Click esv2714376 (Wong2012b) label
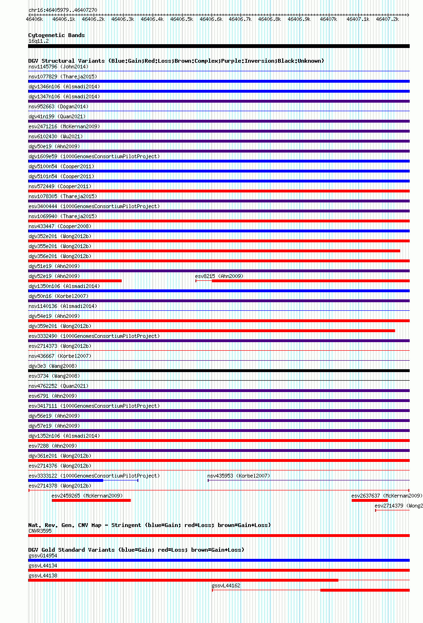This screenshot has width=423, height=623. click(x=60, y=466)
